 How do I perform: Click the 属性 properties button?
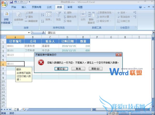(x=29, y=17)
